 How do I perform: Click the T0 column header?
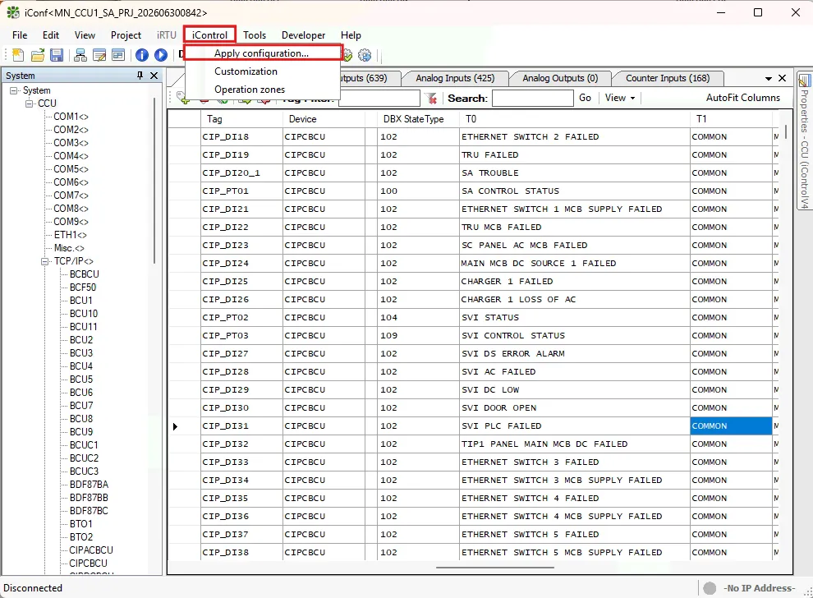click(x=575, y=119)
